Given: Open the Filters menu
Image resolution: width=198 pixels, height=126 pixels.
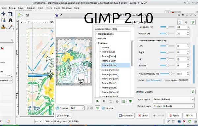Looking at the screenshot, I should 49,8.
